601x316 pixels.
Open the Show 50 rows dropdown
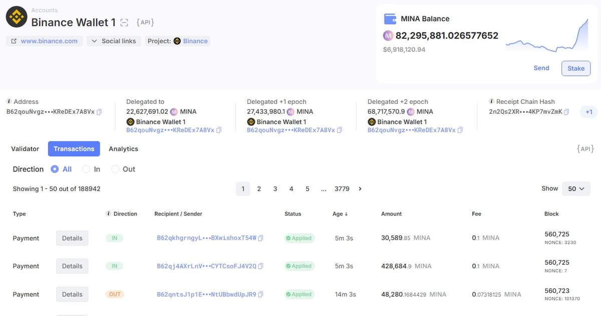[576, 189]
